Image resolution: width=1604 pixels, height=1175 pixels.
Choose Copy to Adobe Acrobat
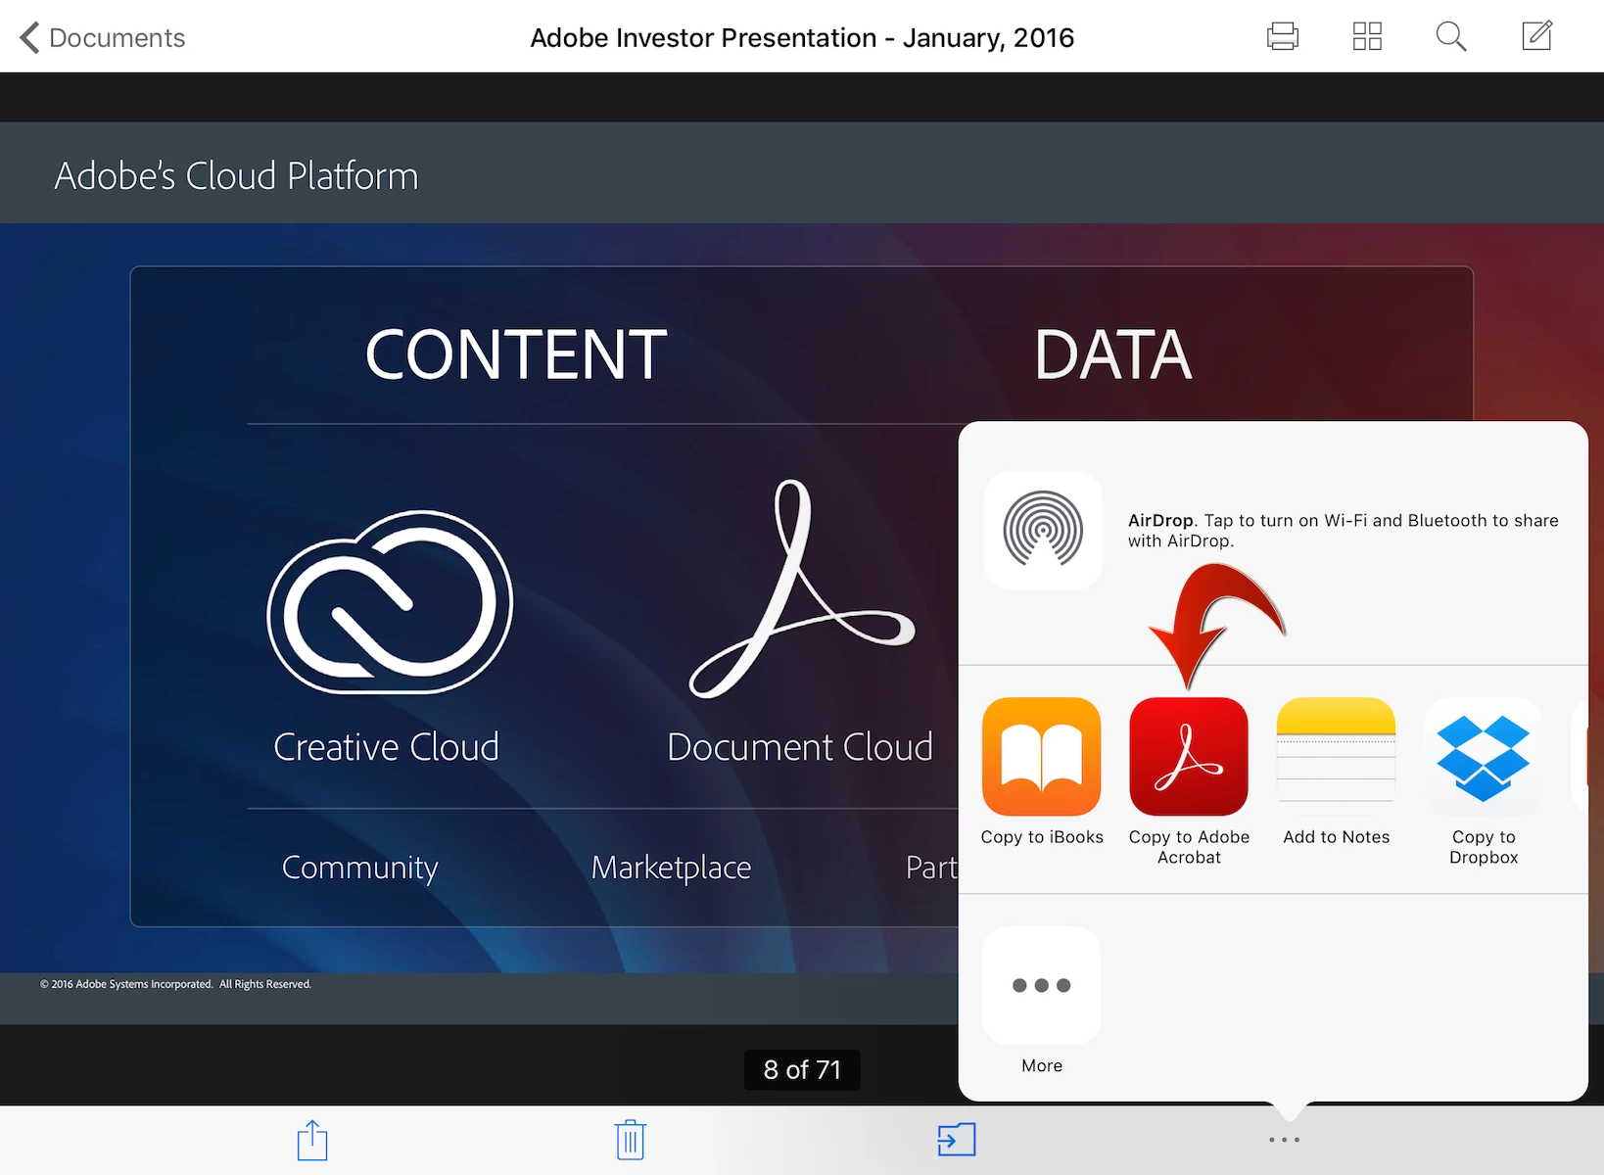tap(1189, 781)
